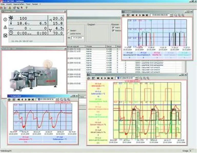Click the help question mark toolbar icon

26,8
